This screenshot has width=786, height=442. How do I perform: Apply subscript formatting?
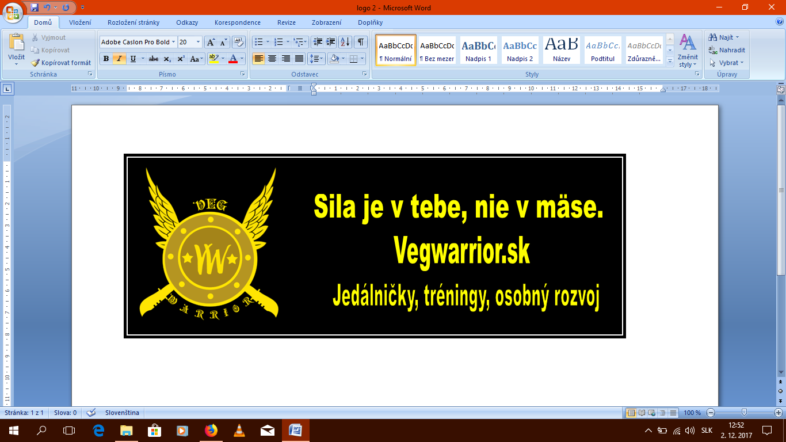pos(167,59)
